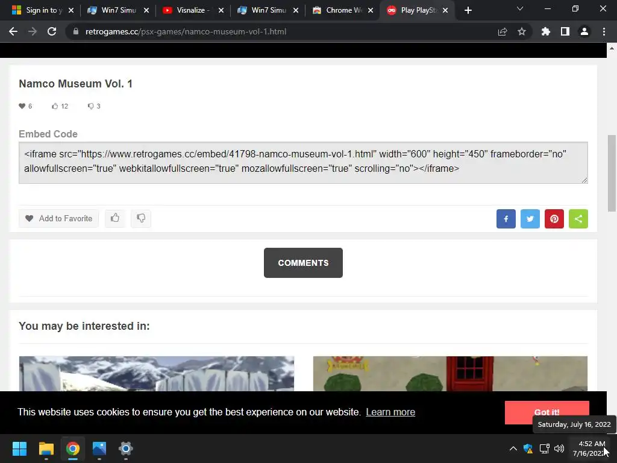Click the taskbar clock showing 4:52 AM

coord(589,449)
